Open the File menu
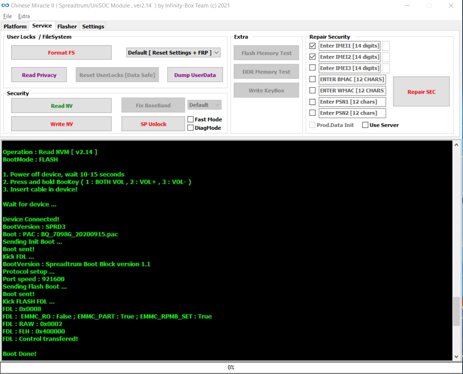The width and height of the screenshot is (463, 374). (x=7, y=16)
